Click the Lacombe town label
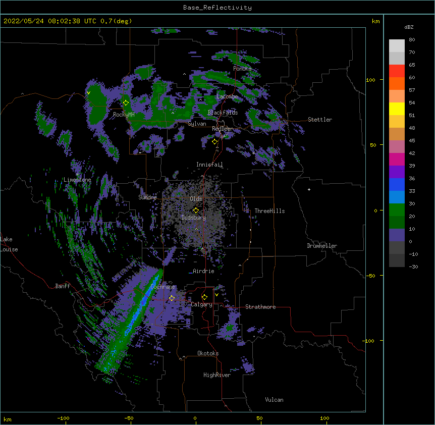 coord(227,96)
